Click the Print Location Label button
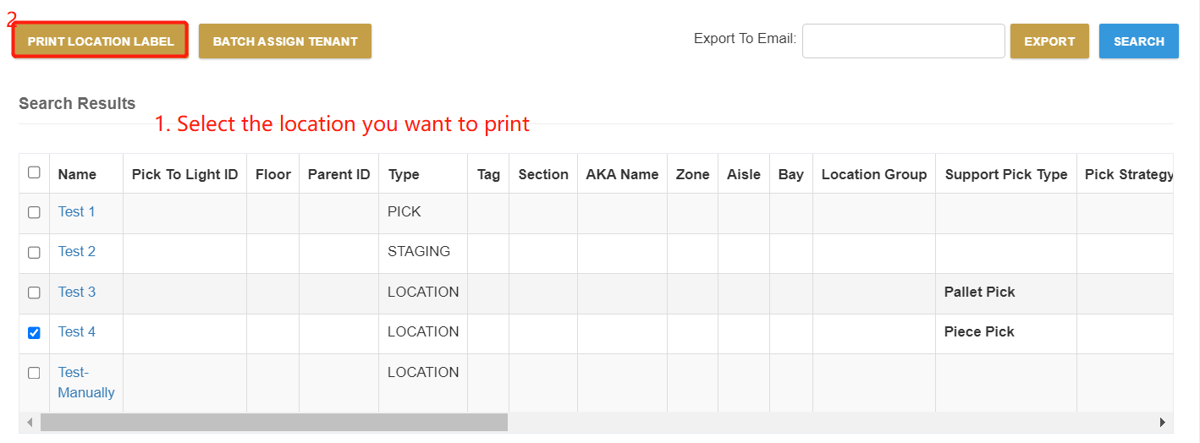This screenshot has width=1200, height=443. pyautogui.click(x=100, y=41)
